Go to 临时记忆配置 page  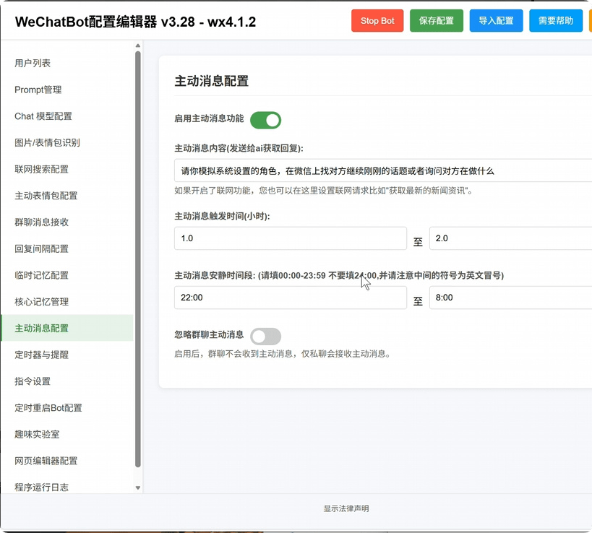pyautogui.click(x=67, y=275)
